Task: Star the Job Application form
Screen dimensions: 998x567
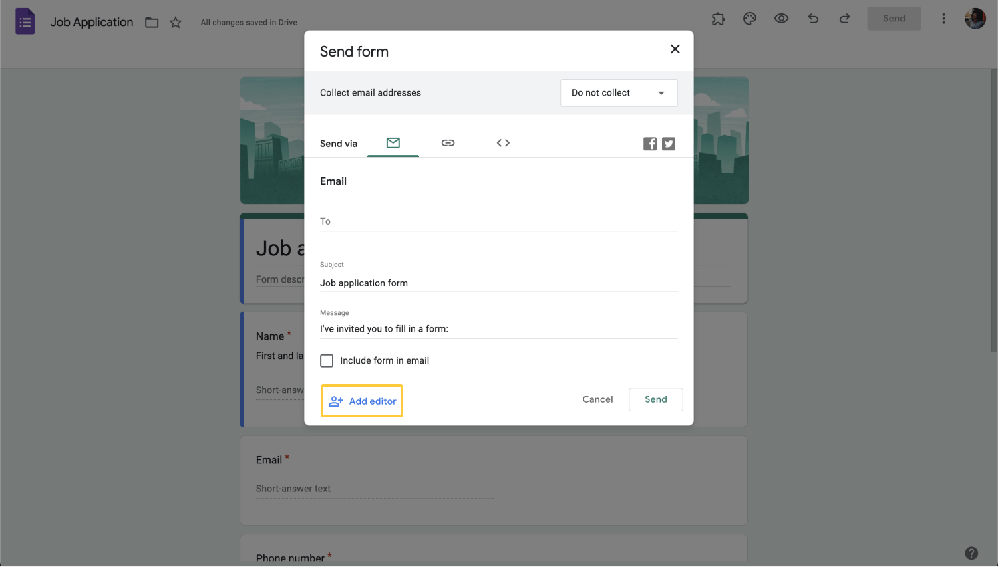Action: 176,23
